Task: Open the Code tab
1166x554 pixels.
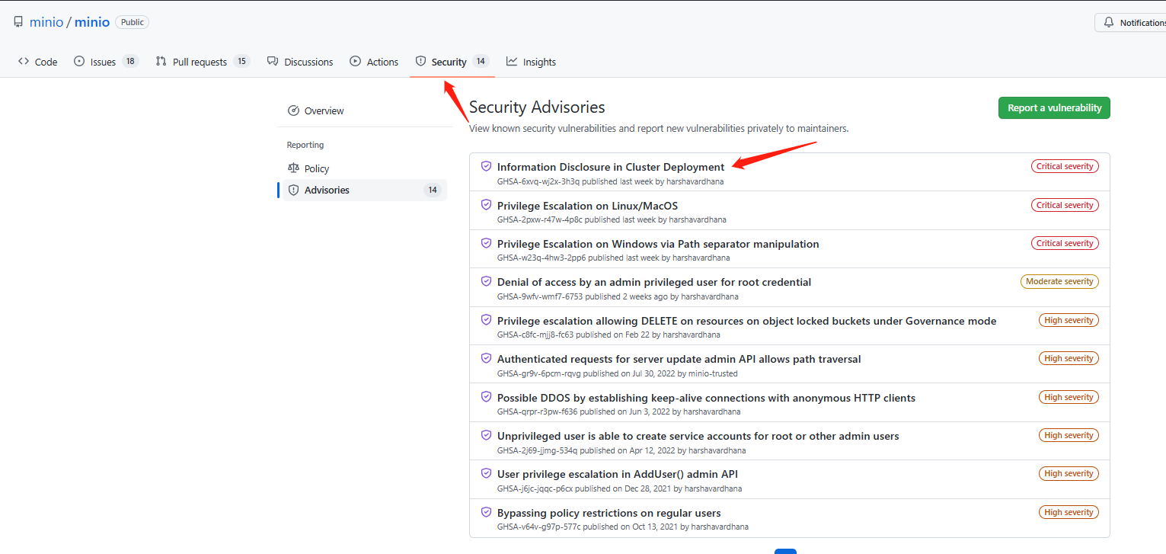Action: [38, 62]
